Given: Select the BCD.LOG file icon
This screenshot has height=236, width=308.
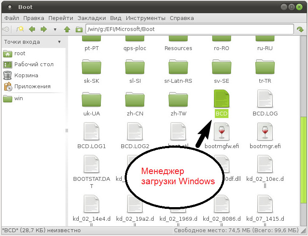Looking at the screenshot, I should [265, 98].
